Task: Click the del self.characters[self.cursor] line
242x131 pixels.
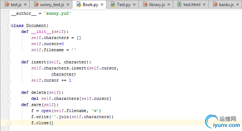Action: [x=71, y=98]
